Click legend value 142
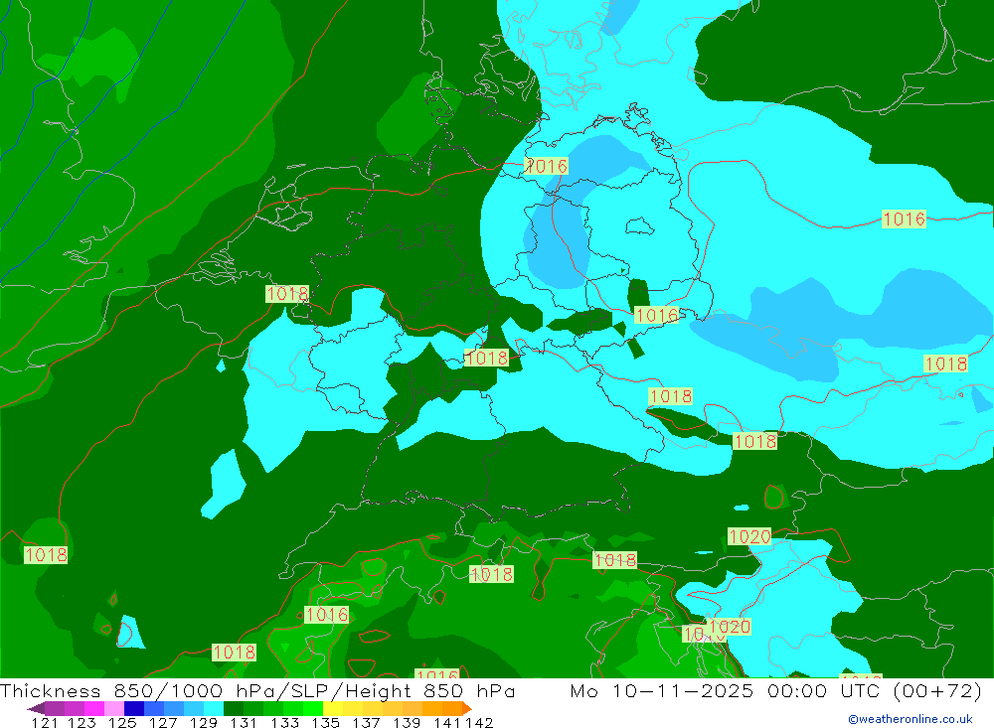The height and width of the screenshot is (728, 994). [479, 722]
